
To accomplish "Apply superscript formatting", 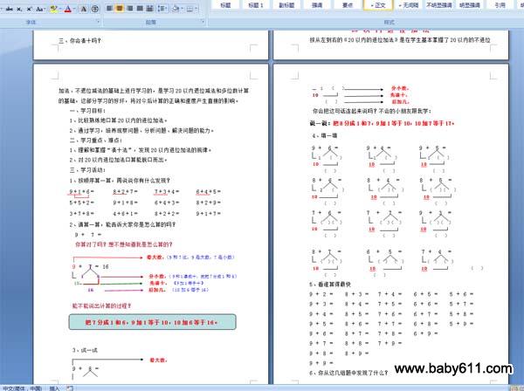I will (x=29, y=9).
